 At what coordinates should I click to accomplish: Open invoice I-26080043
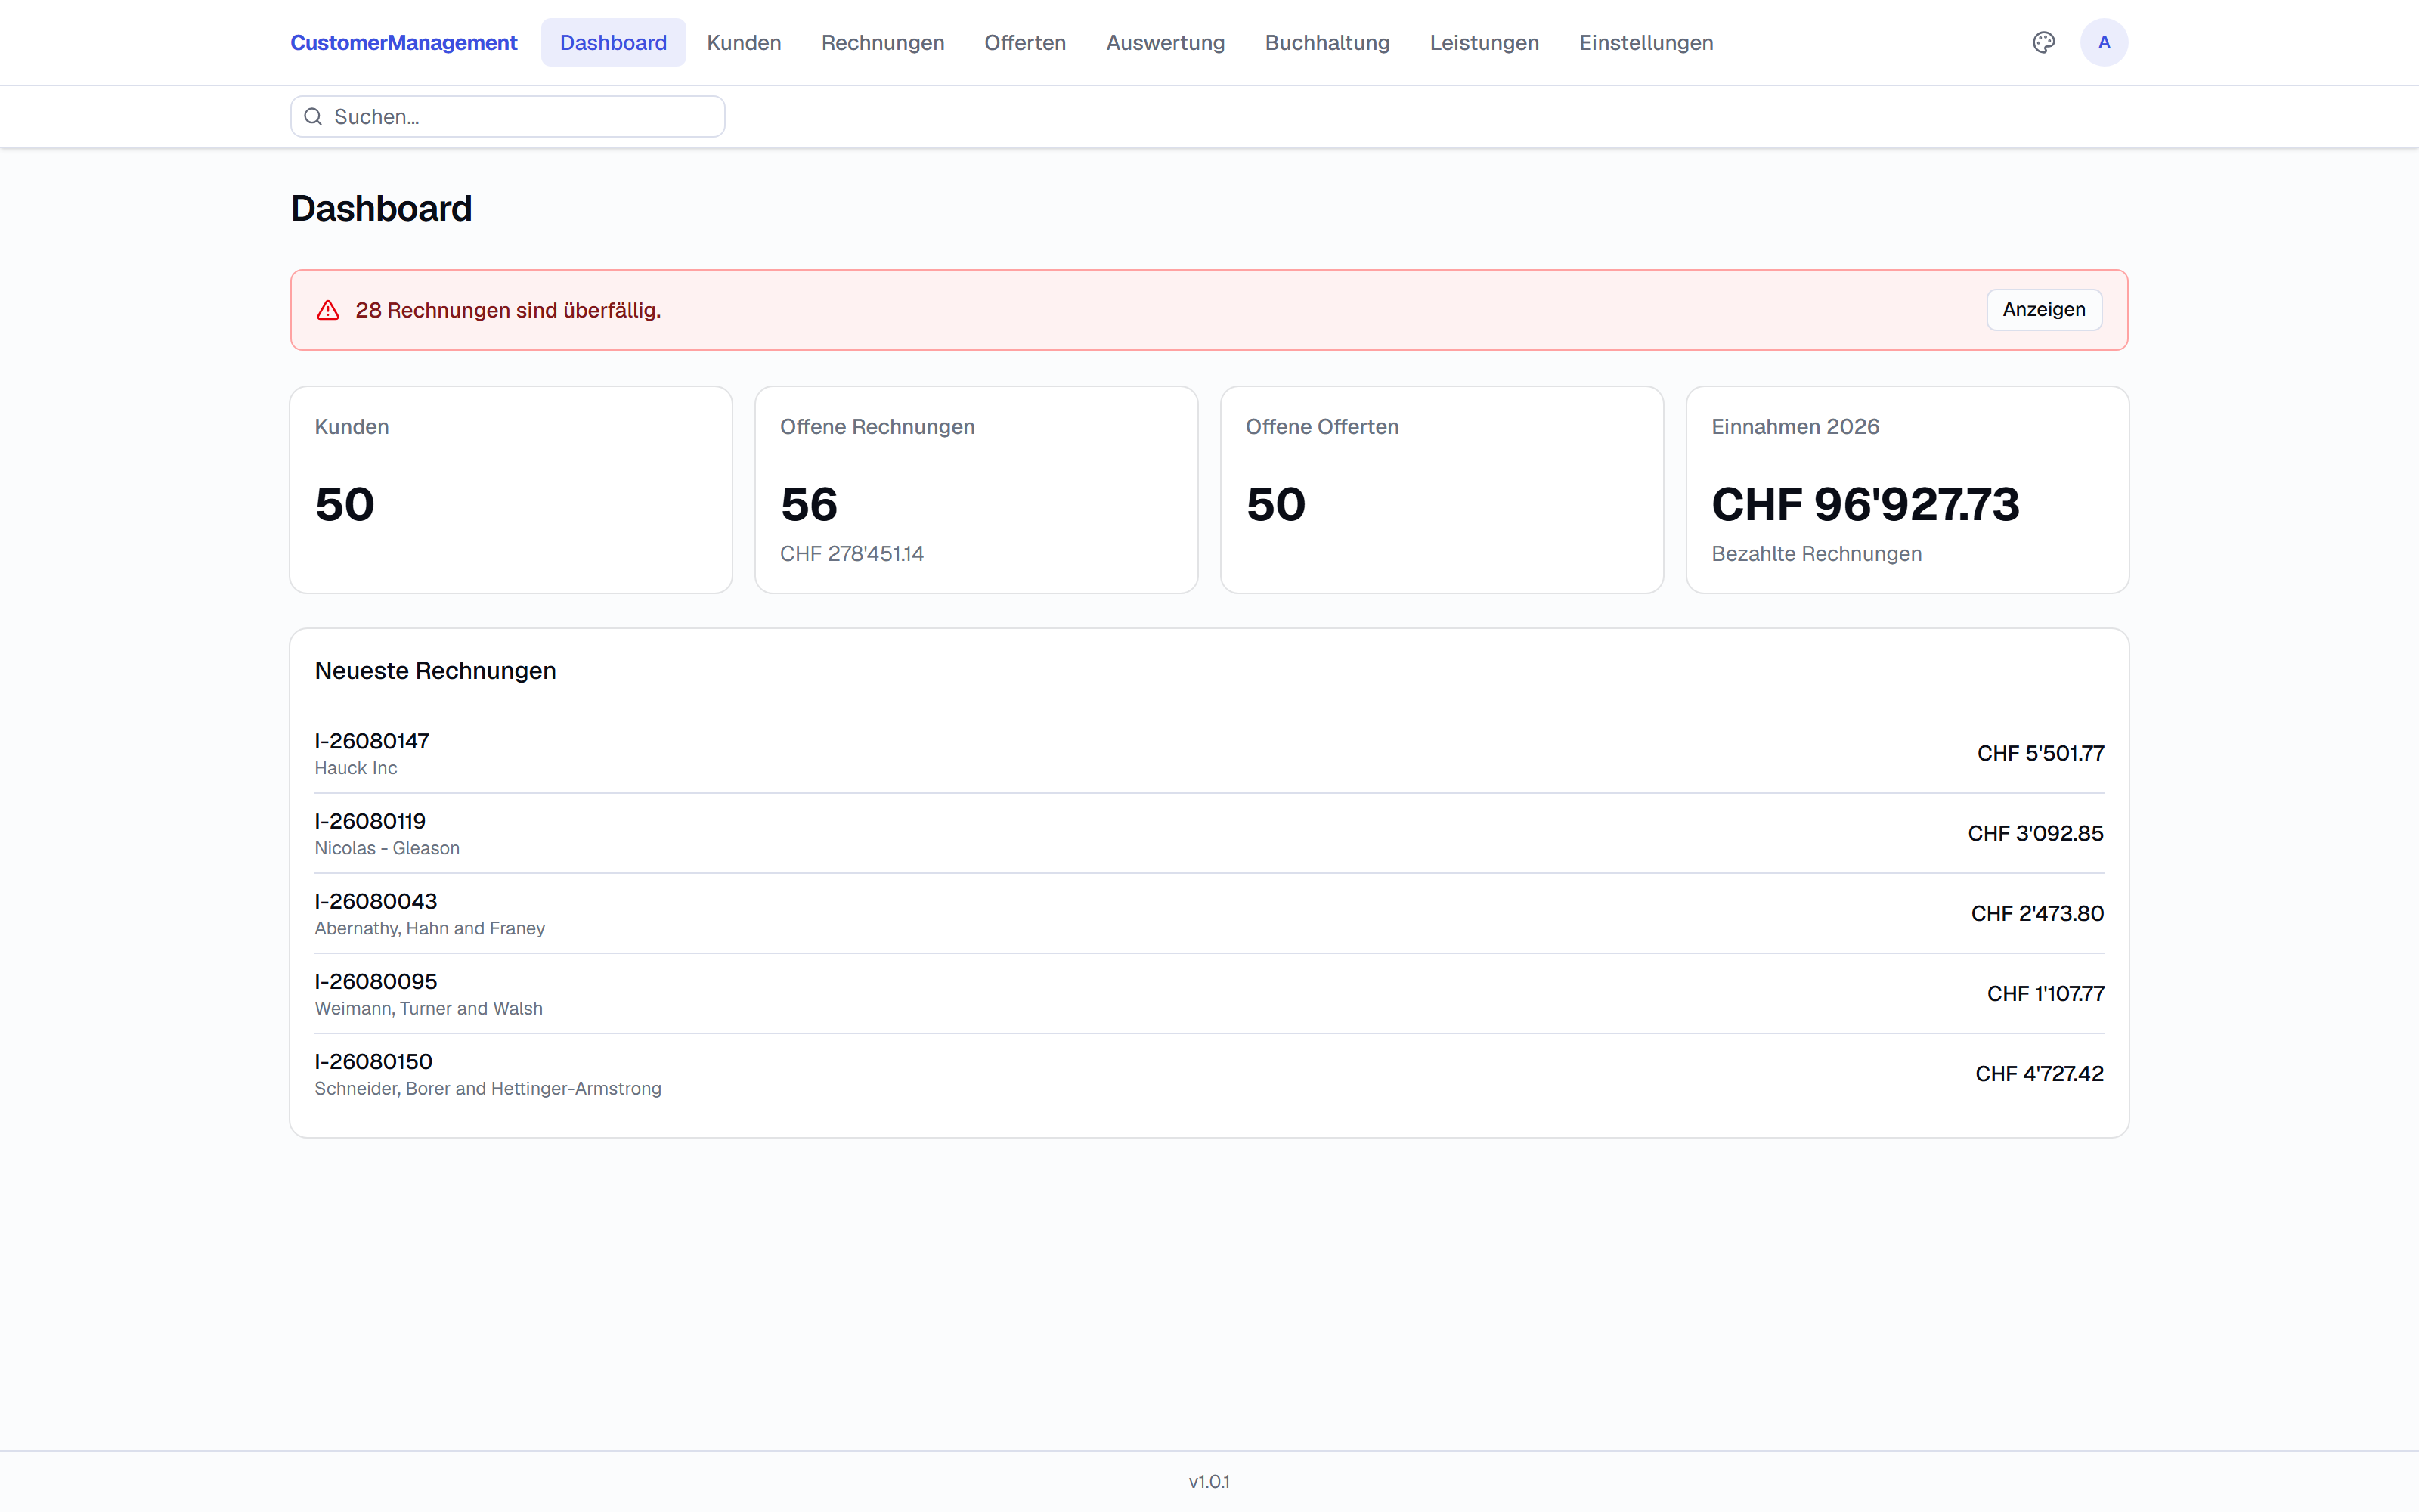1209,913
